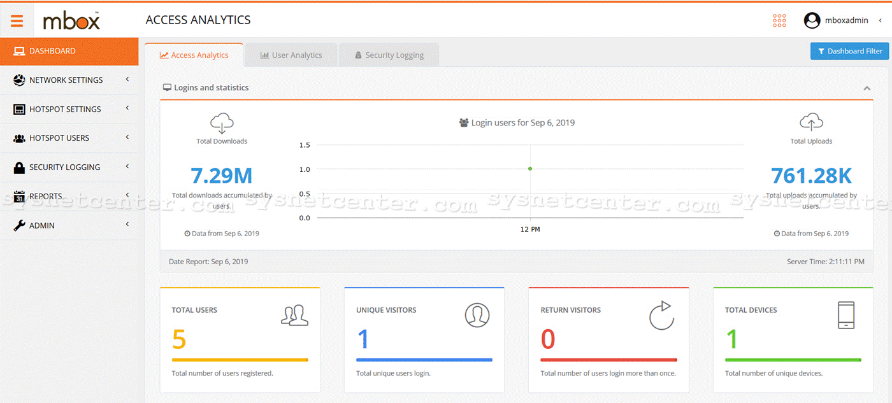Click the mboxadmin user avatar

[x=812, y=20]
